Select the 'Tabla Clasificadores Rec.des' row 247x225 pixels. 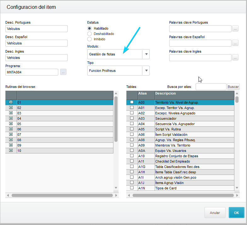tap(180, 167)
